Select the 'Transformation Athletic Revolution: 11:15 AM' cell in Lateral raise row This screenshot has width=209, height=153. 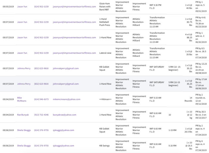157,53
